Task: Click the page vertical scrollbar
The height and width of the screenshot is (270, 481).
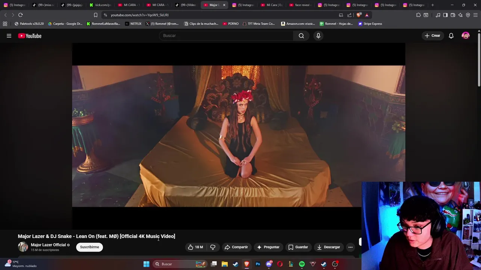Action: 479,60
